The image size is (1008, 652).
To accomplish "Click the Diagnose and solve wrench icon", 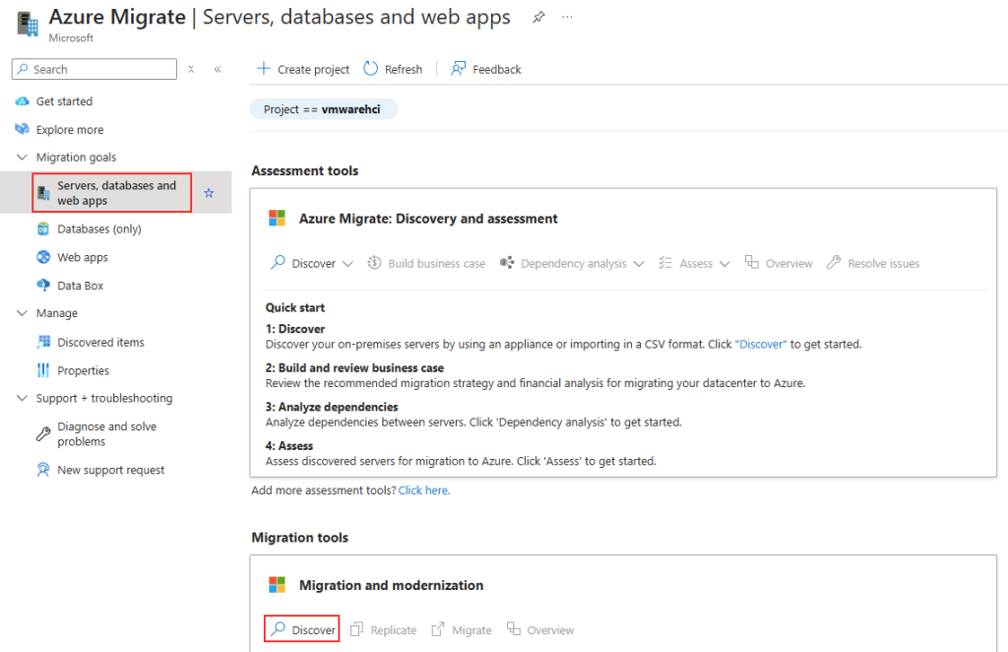I will pos(43,434).
